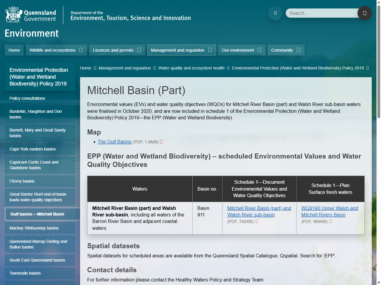381x285 pixels.
Task: Select South East Queensland basins
Action: [40, 260]
